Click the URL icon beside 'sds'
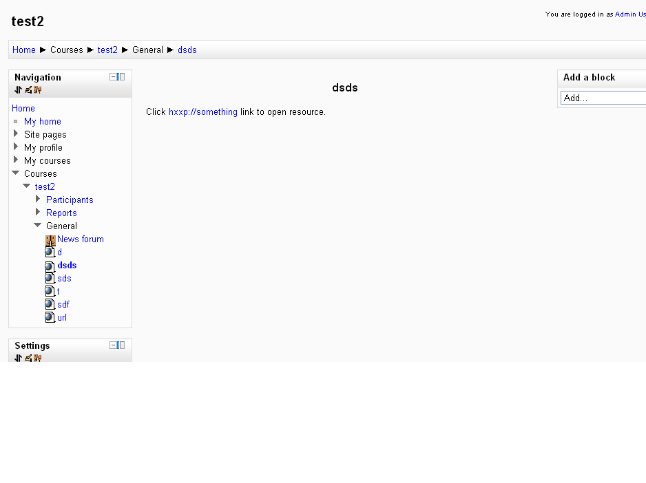Viewport: 646px width, 483px height. tap(50, 278)
